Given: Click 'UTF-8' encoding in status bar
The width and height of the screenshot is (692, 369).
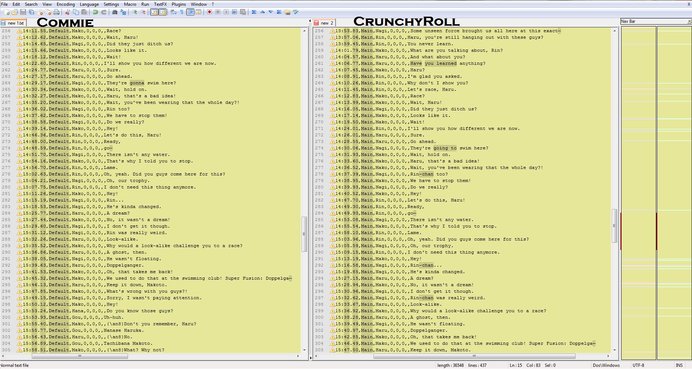Looking at the screenshot, I should (x=638, y=365).
